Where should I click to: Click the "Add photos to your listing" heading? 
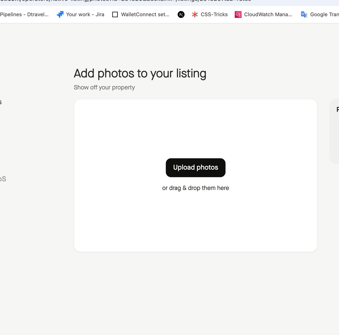coord(140,74)
